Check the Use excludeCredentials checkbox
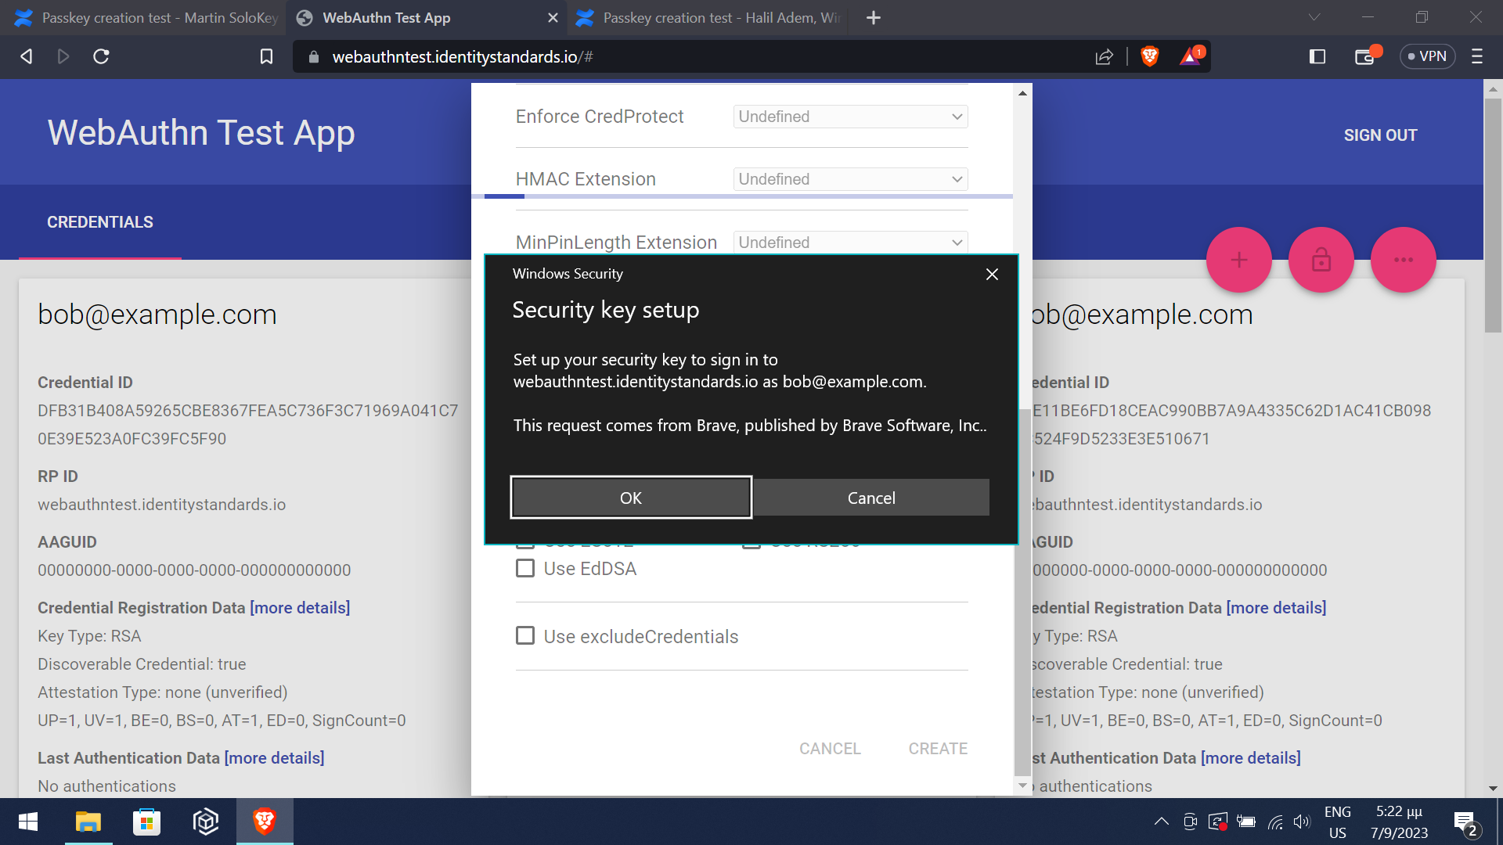Image resolution: width=1503 pixels, height=845 pixels. coord(525,636)
